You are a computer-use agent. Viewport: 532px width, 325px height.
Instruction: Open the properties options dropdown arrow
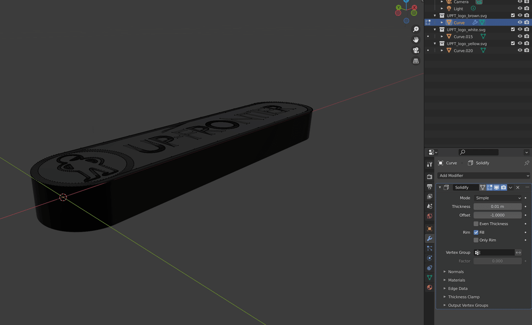point(526,152)
